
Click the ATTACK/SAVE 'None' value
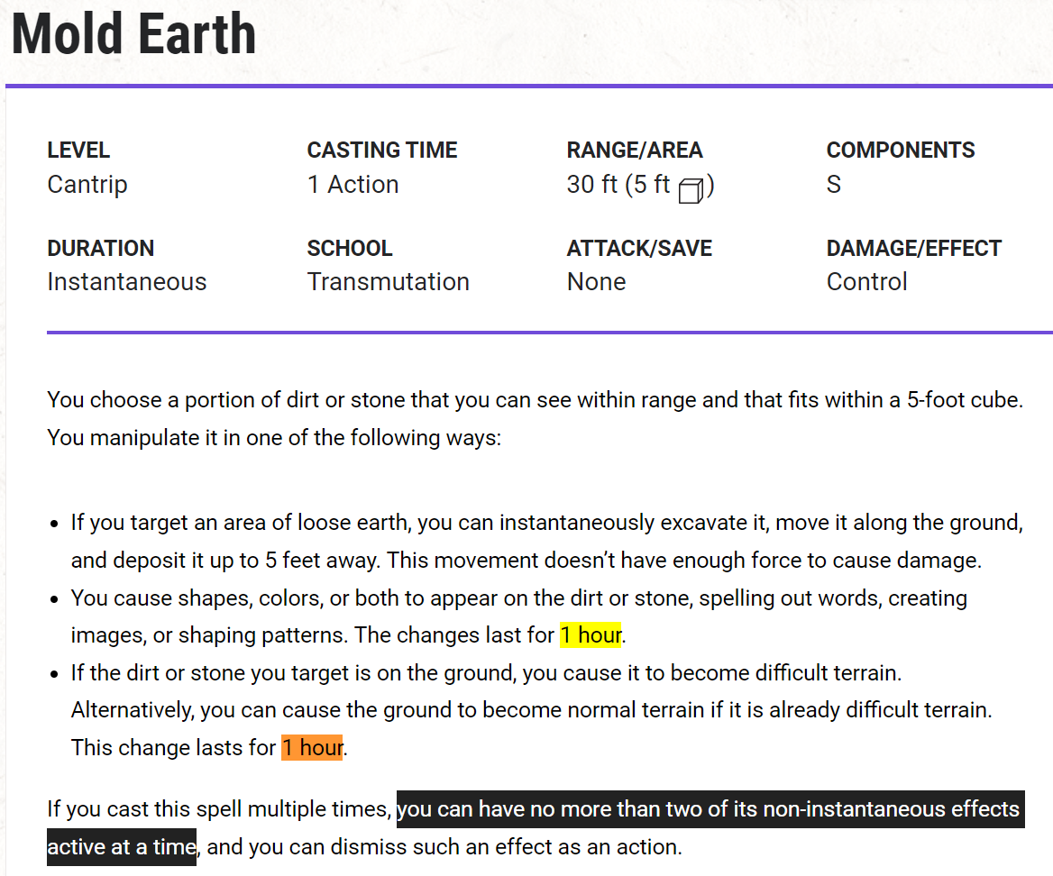(596, 282)
